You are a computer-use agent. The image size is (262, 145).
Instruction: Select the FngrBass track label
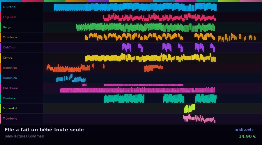[10, 17]
